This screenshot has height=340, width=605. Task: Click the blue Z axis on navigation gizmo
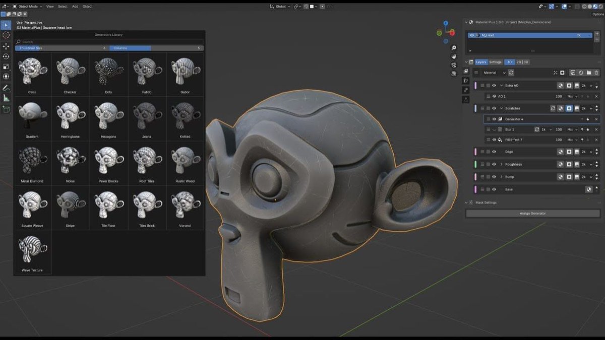pos(446,23)
